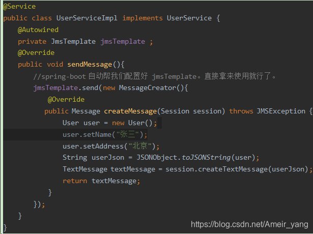Click the //spring-boot comment line
This screenshot has width=313, height=234.
(x=155, y=76)
